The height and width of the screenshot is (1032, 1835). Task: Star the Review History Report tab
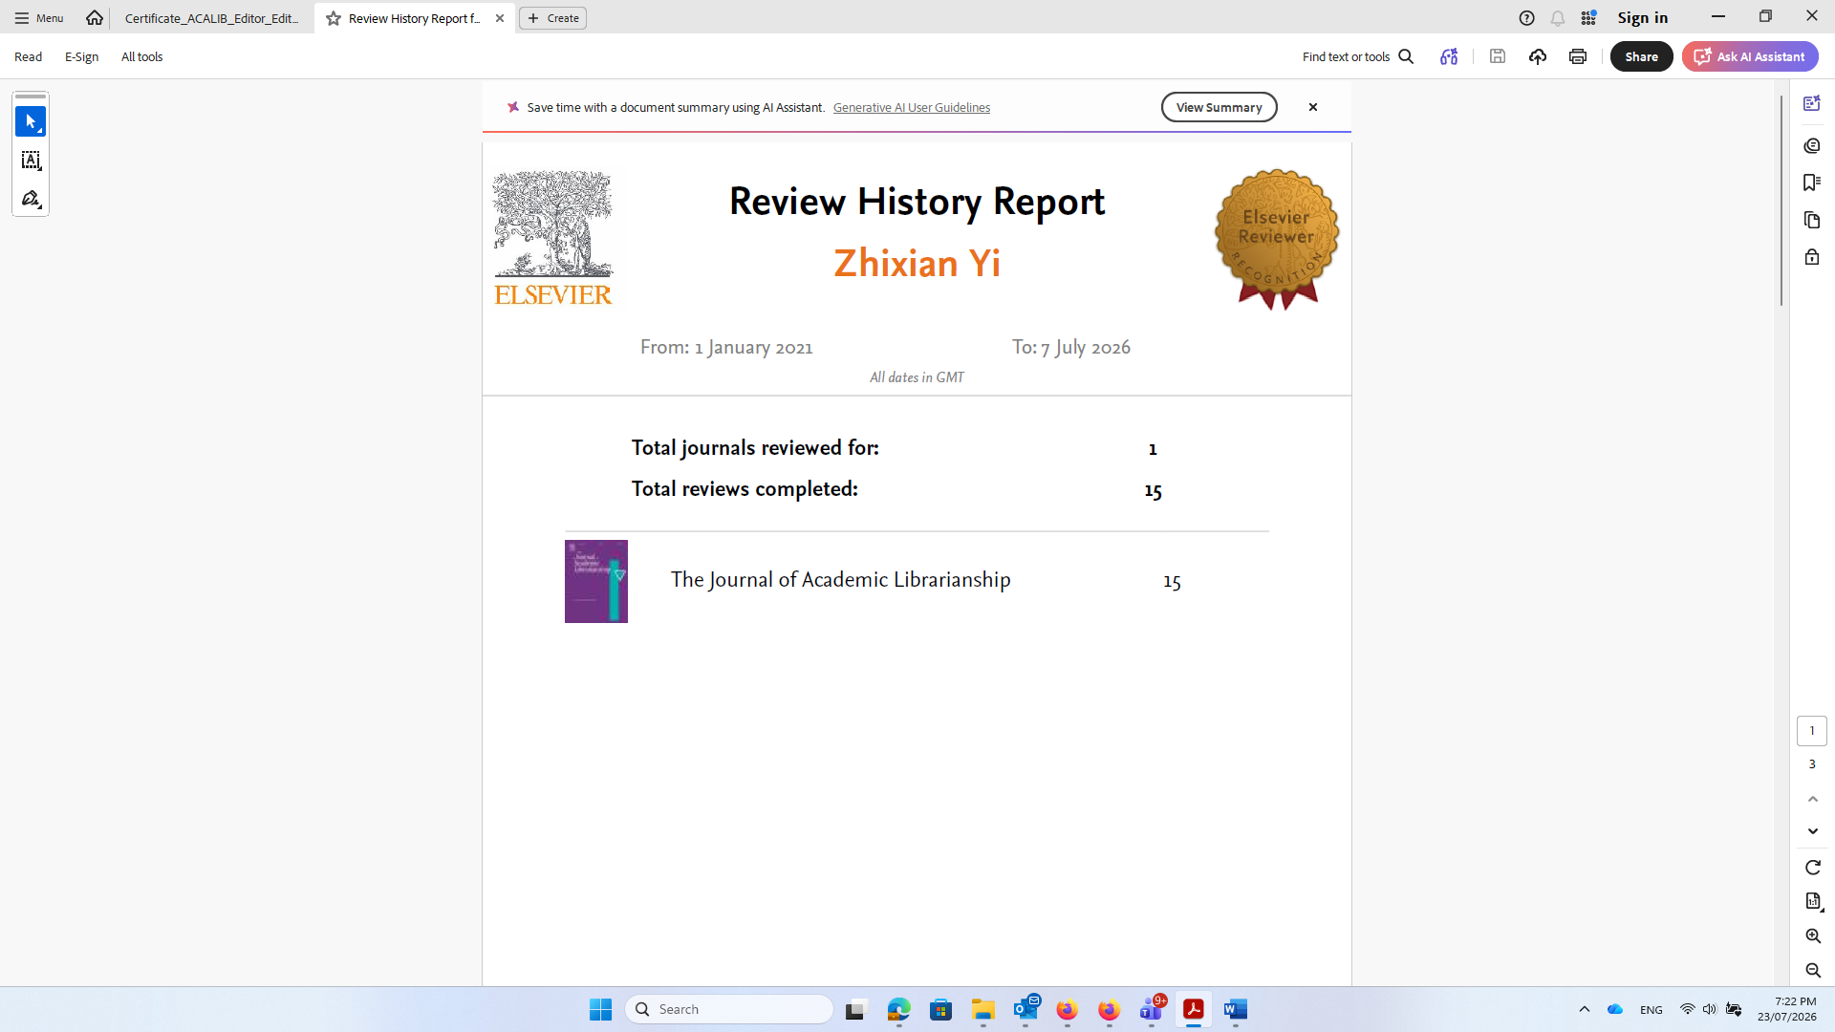pyautogui.click(x=334, y=18)
